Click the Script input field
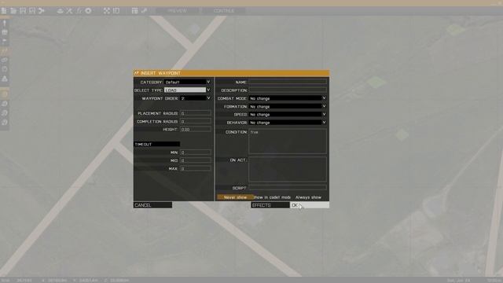503x283 pixels. 288,187
